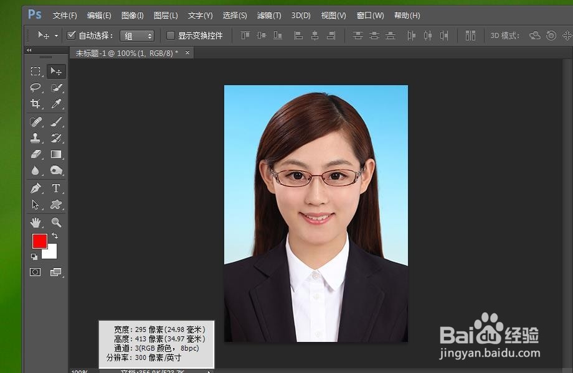Open the 滤镜 menu
Viewport: 573px width, 373px height.
pyautogui.click(x=269, y=15)
